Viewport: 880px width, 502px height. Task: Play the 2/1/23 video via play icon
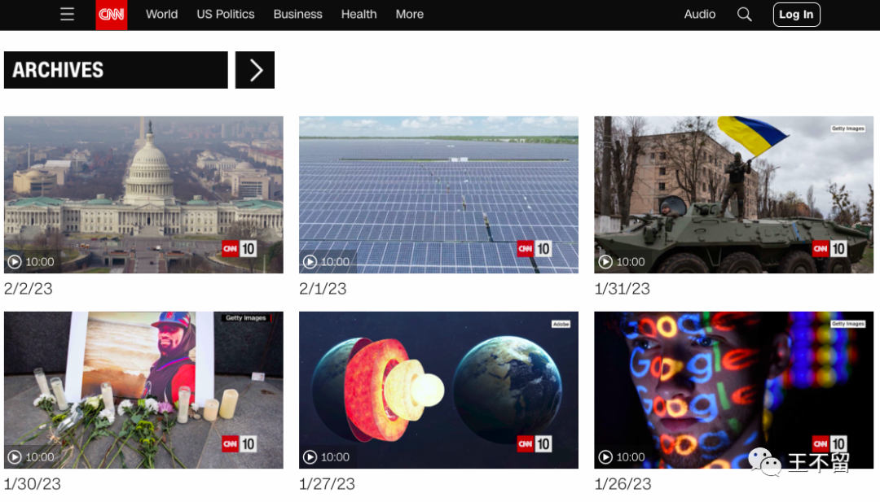(x=310, y=262)
